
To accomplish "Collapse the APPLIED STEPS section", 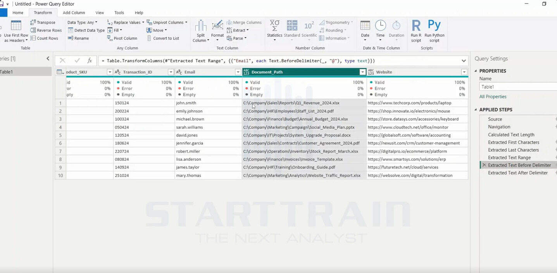I will 476,110.
